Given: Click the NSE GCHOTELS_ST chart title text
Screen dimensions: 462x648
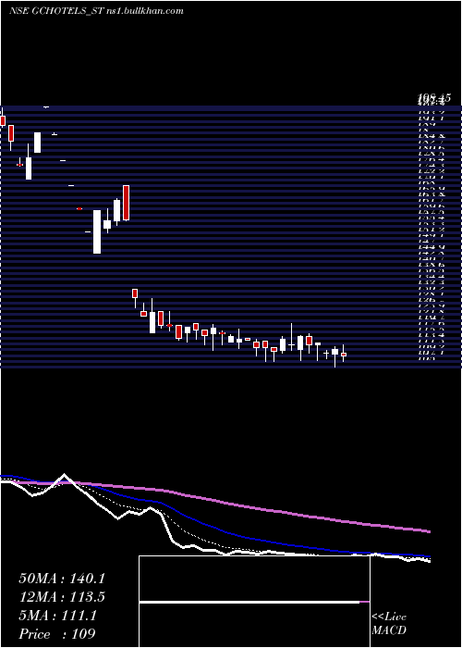Looking at the screenshot, I should tap(57, 11).
